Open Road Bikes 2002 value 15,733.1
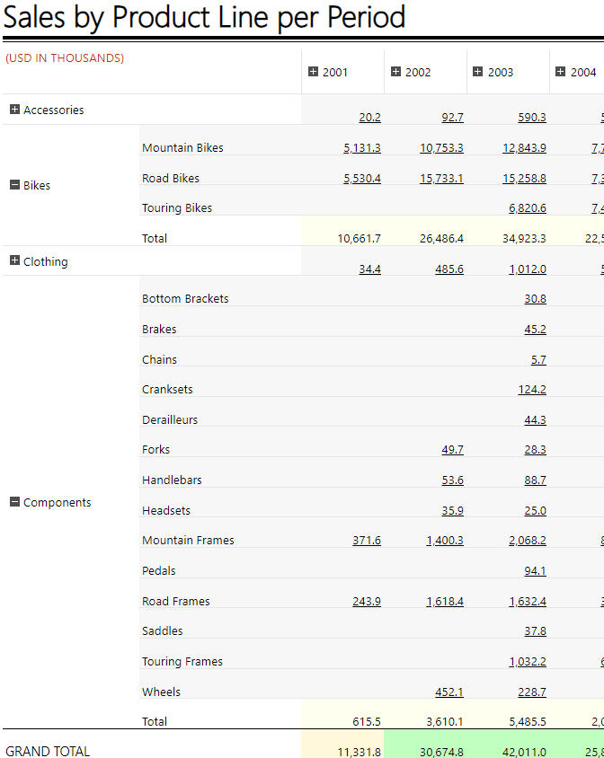Screen dimensions: 604x758 [441, 179]
